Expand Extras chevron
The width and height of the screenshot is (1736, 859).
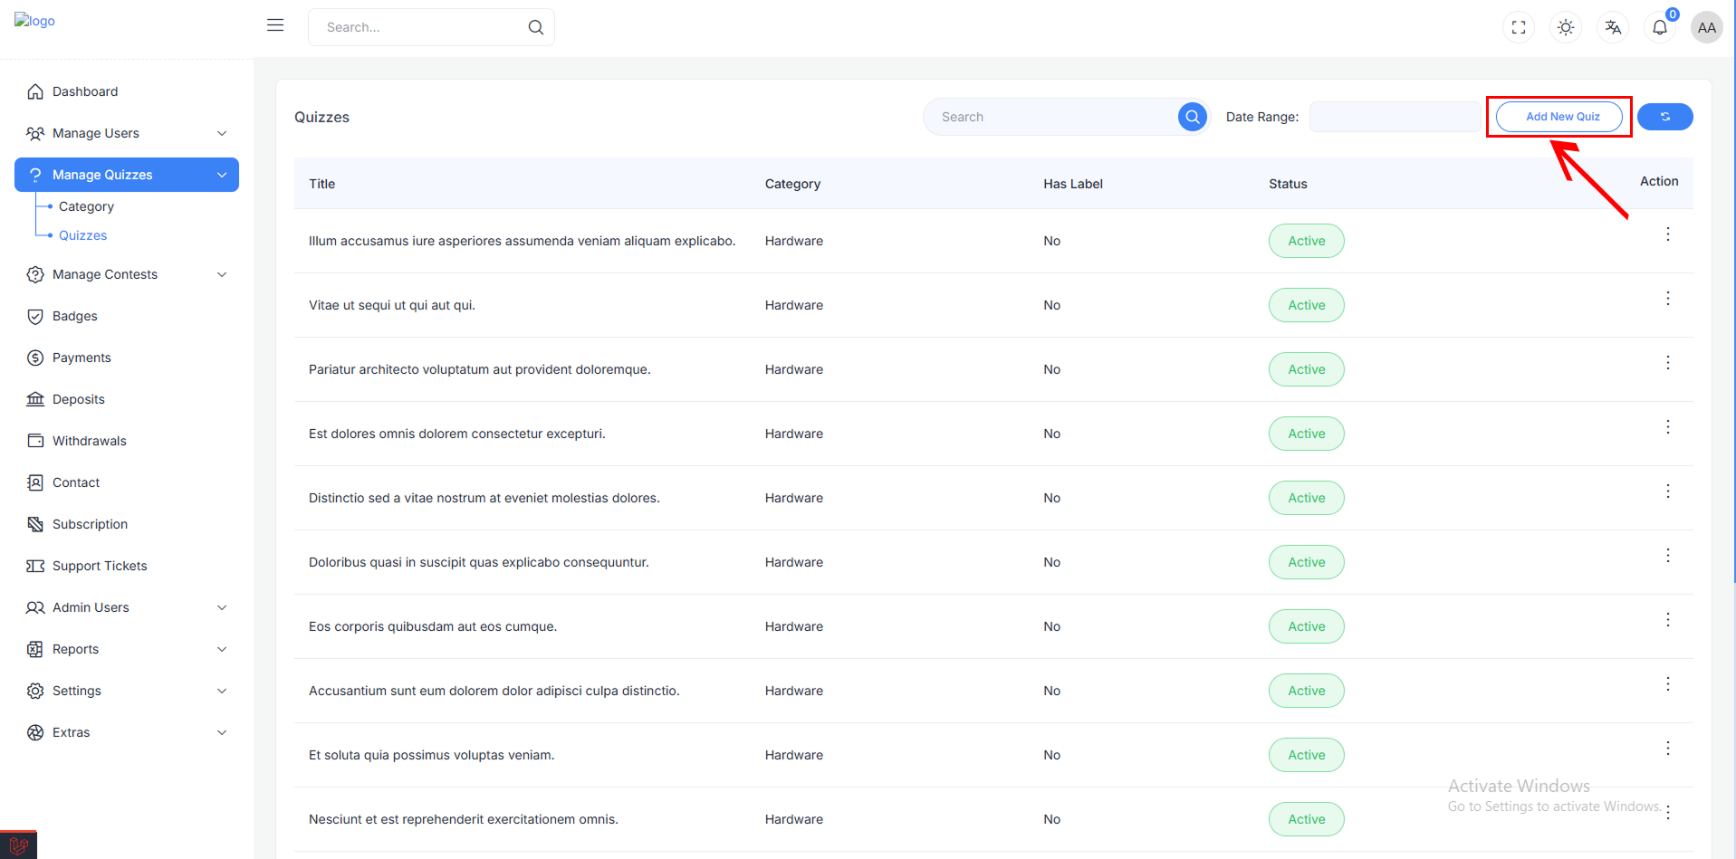click(x=222, y=732)
